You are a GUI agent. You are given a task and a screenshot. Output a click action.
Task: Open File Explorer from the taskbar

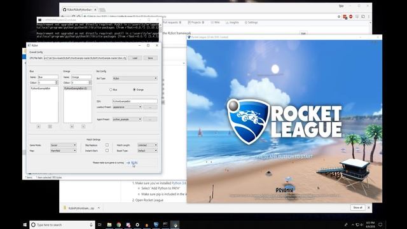point(109,225)
